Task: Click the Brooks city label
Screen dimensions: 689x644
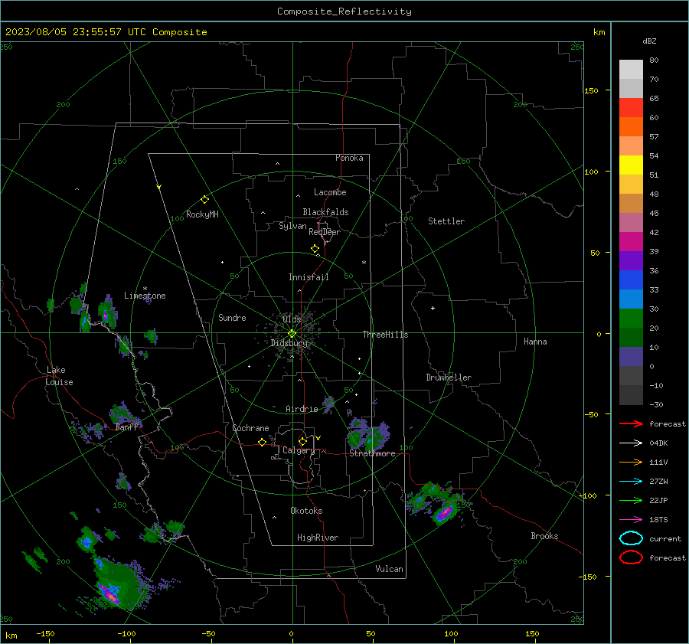Action: [544, 536]
